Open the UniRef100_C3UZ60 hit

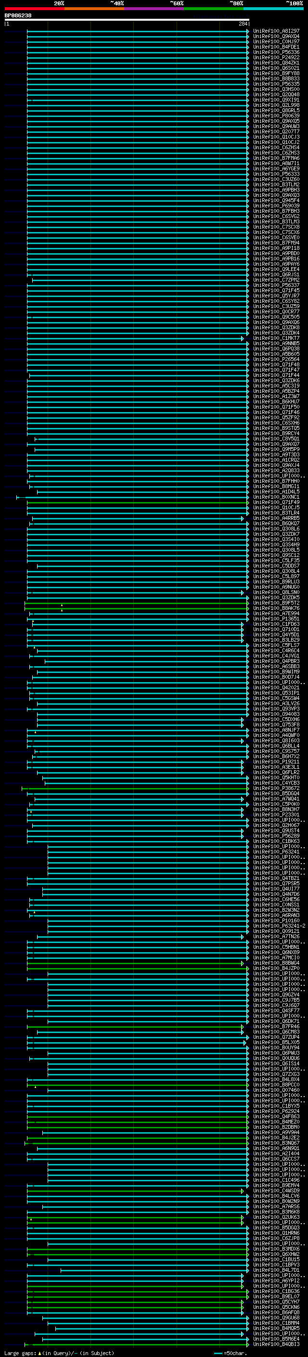276,179
